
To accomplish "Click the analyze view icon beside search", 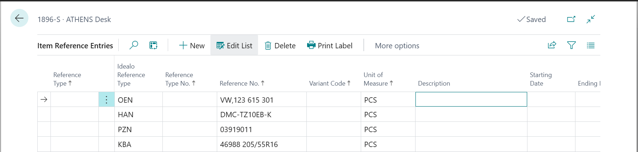I will click(x=153, y=45).
